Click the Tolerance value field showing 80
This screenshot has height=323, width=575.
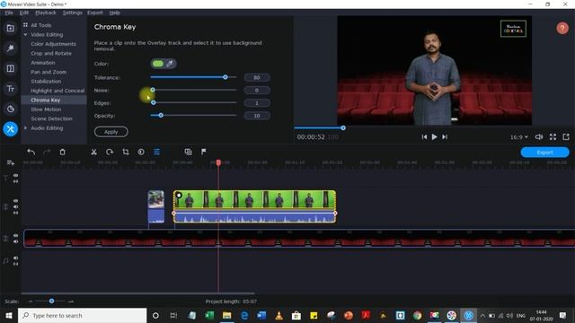point(257,78)
